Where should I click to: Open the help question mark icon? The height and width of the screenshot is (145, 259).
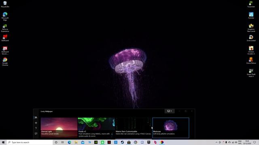pyautogui.click(x=36, y=128)
